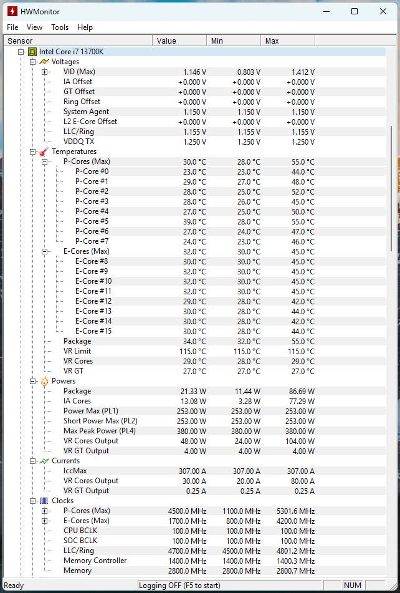The width and height of the screenshot is (400, 593).
Task: Click the 104.00 W VR Cores Output value
Action: click(x=300, y=441)
